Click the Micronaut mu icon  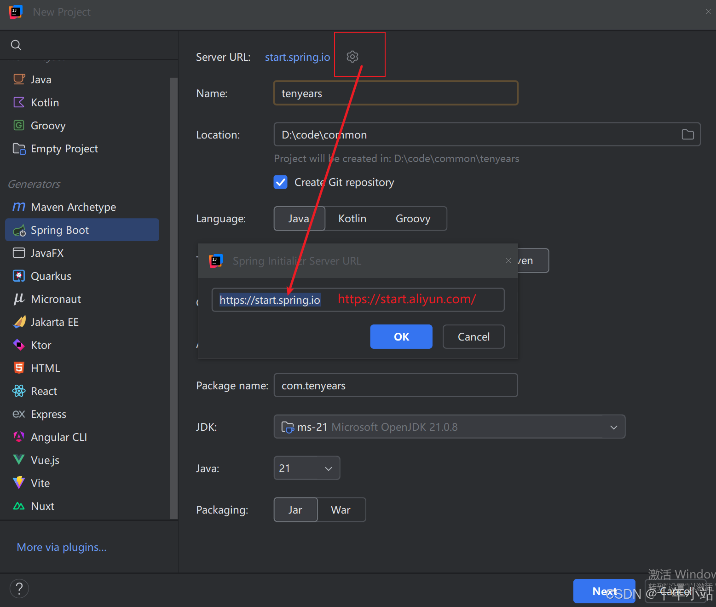(19, 299)
